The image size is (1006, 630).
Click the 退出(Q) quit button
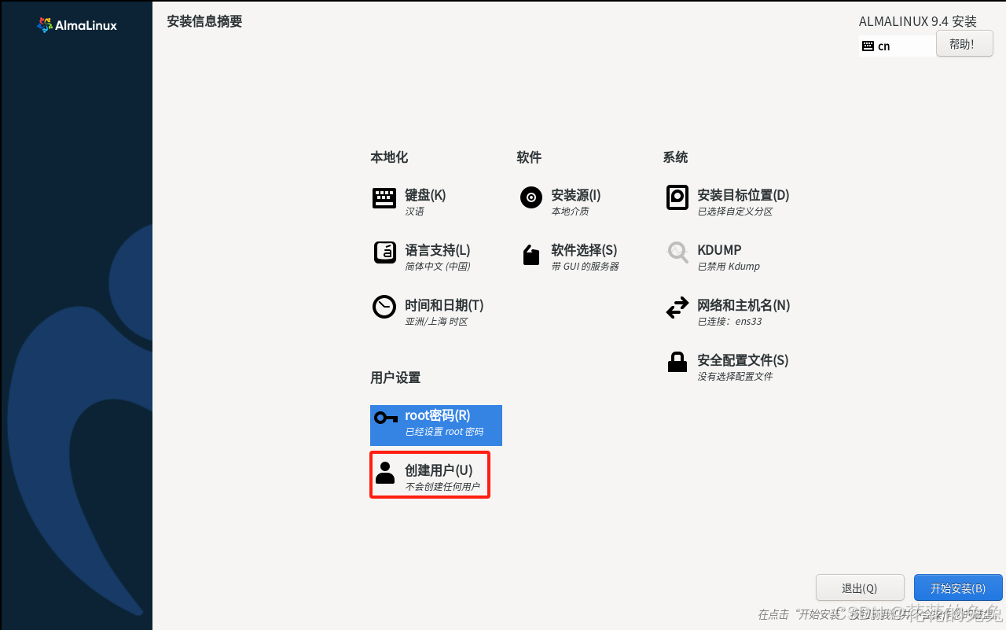click(x=860, y=588)
